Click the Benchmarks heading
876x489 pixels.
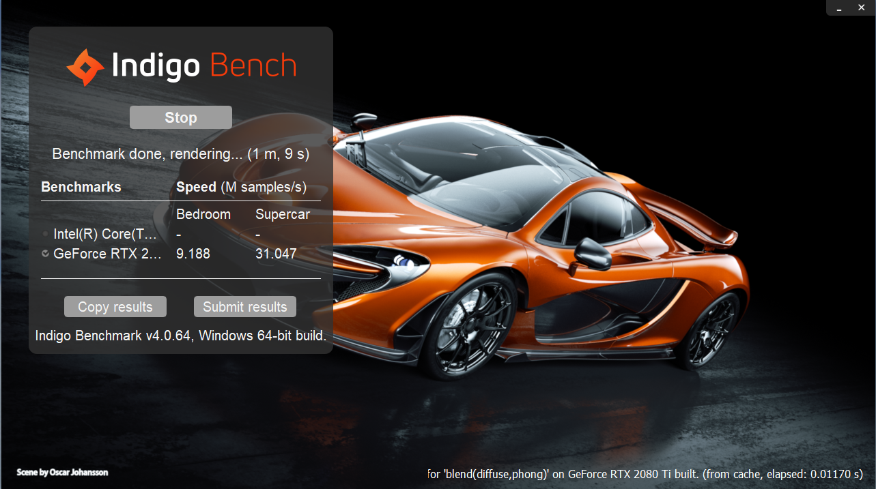(81, 187)
